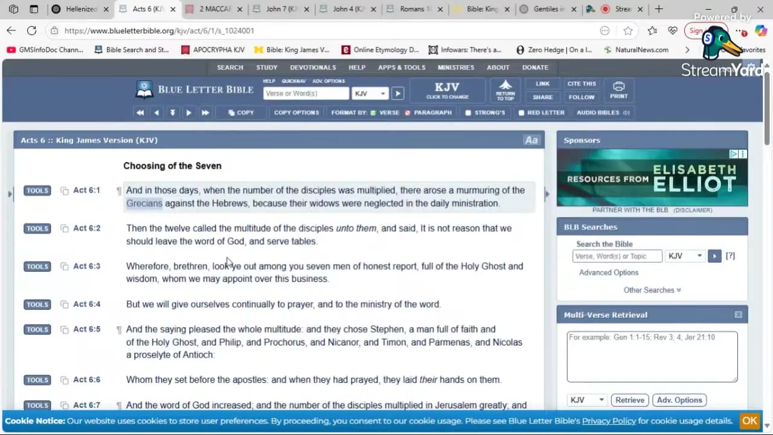Copy verse Act 6:3 with its copy icon
The width and height of the screenshot is (773, 435).
coord(65,266)
